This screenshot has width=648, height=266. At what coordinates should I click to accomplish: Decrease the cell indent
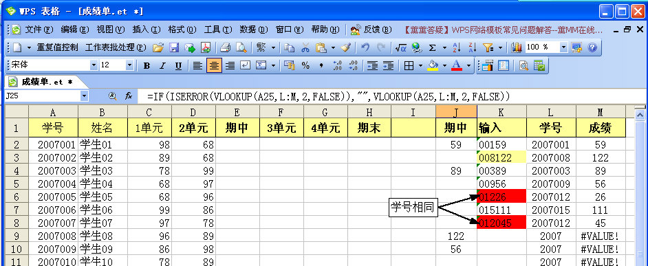pos(373,65)
